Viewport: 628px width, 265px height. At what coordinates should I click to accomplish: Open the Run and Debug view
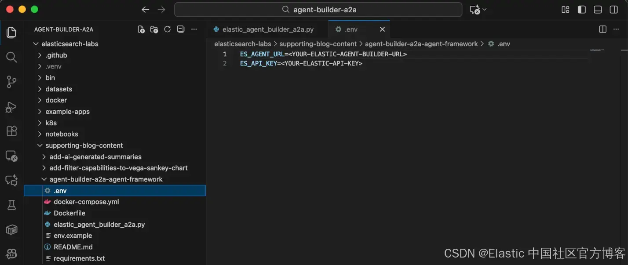tap(12, 107)
